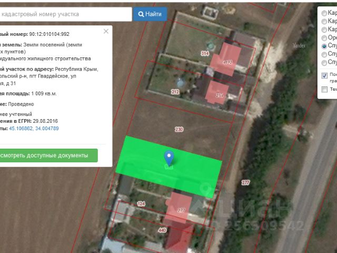Uncheck the checked Пок checkbox
Viewport: 337px width, 253px height.
[x=324, y=75]
